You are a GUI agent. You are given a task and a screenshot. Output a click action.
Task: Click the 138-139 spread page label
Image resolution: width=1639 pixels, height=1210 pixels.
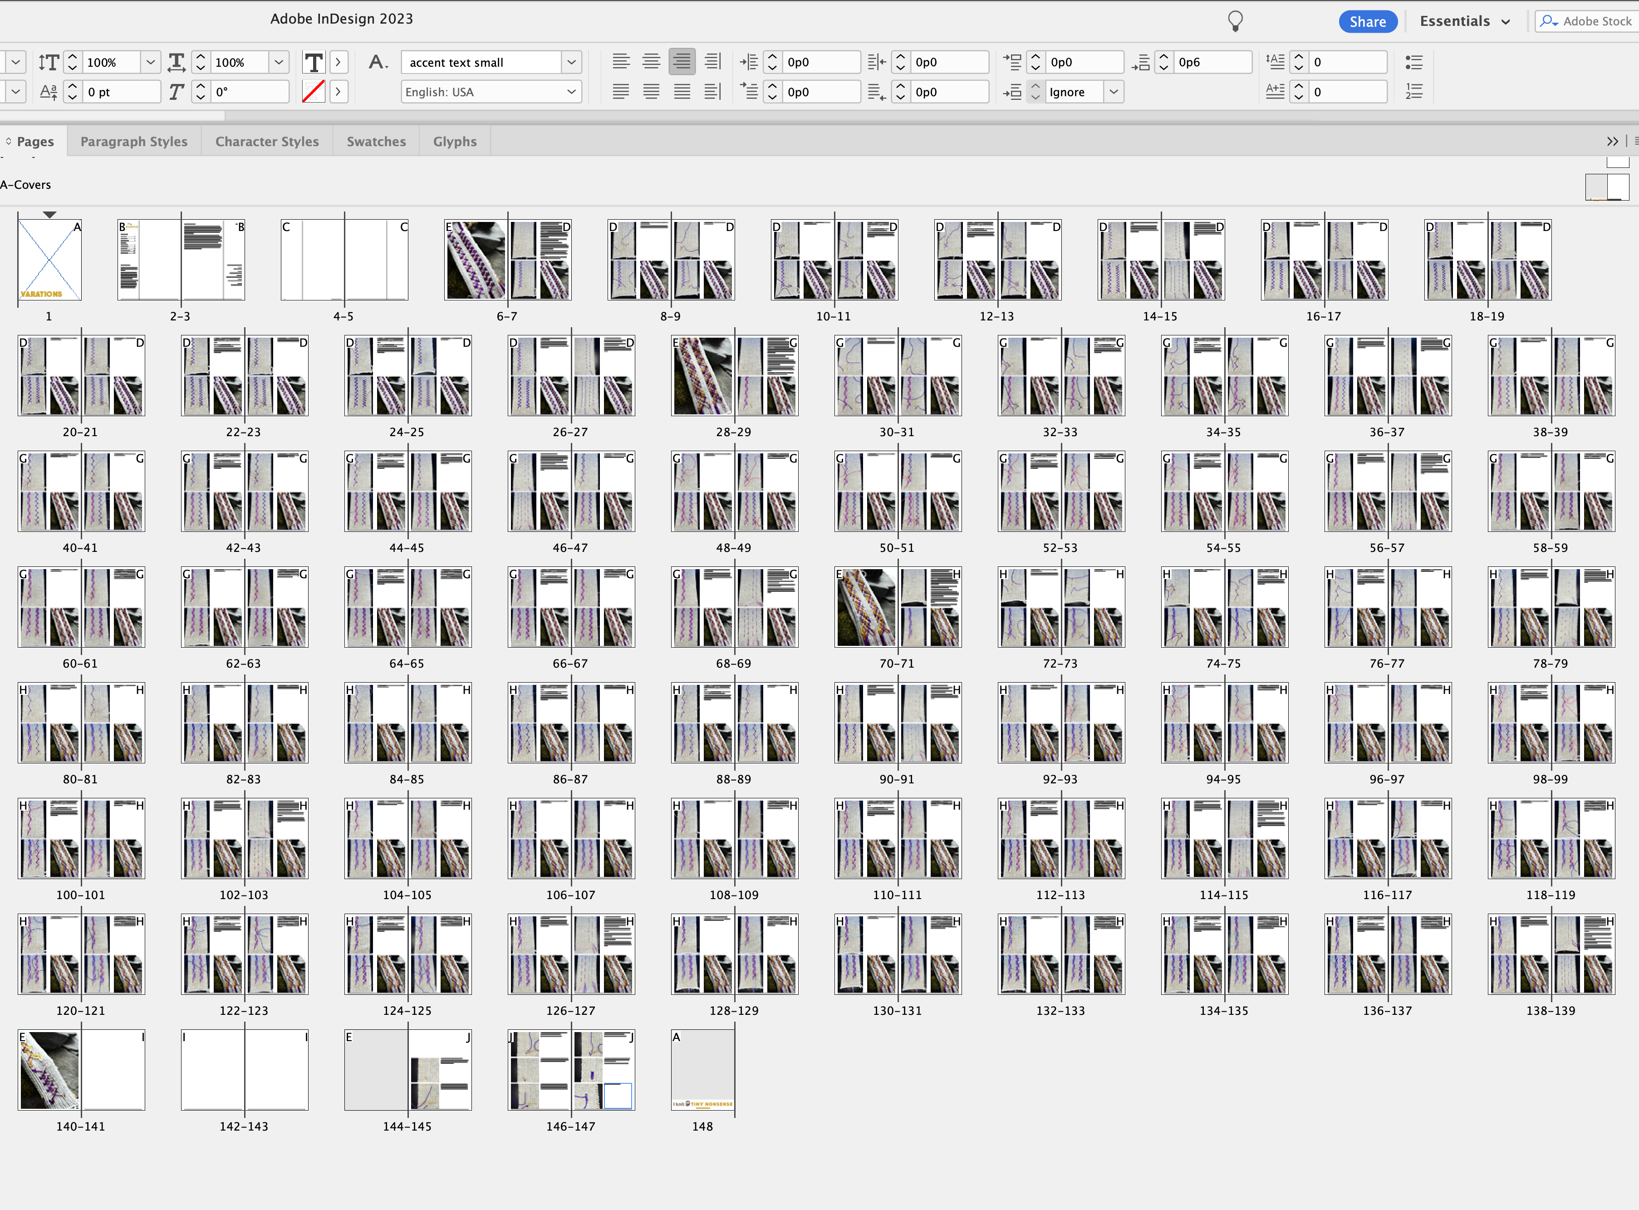pos(1551,1011)
